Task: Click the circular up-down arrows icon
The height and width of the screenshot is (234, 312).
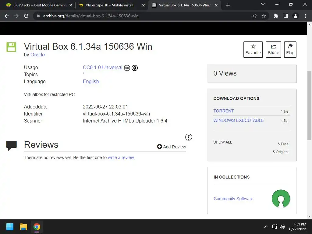Action: coord(189,137)
